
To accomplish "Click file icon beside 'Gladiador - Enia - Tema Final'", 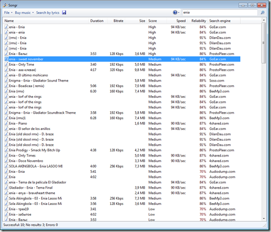I will click(6, 188).
